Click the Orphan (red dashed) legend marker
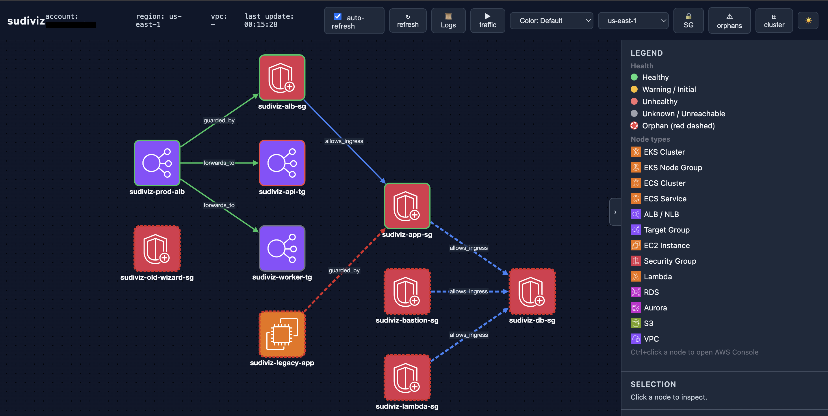Screen dimensions: 828x416 pos(634,125)
